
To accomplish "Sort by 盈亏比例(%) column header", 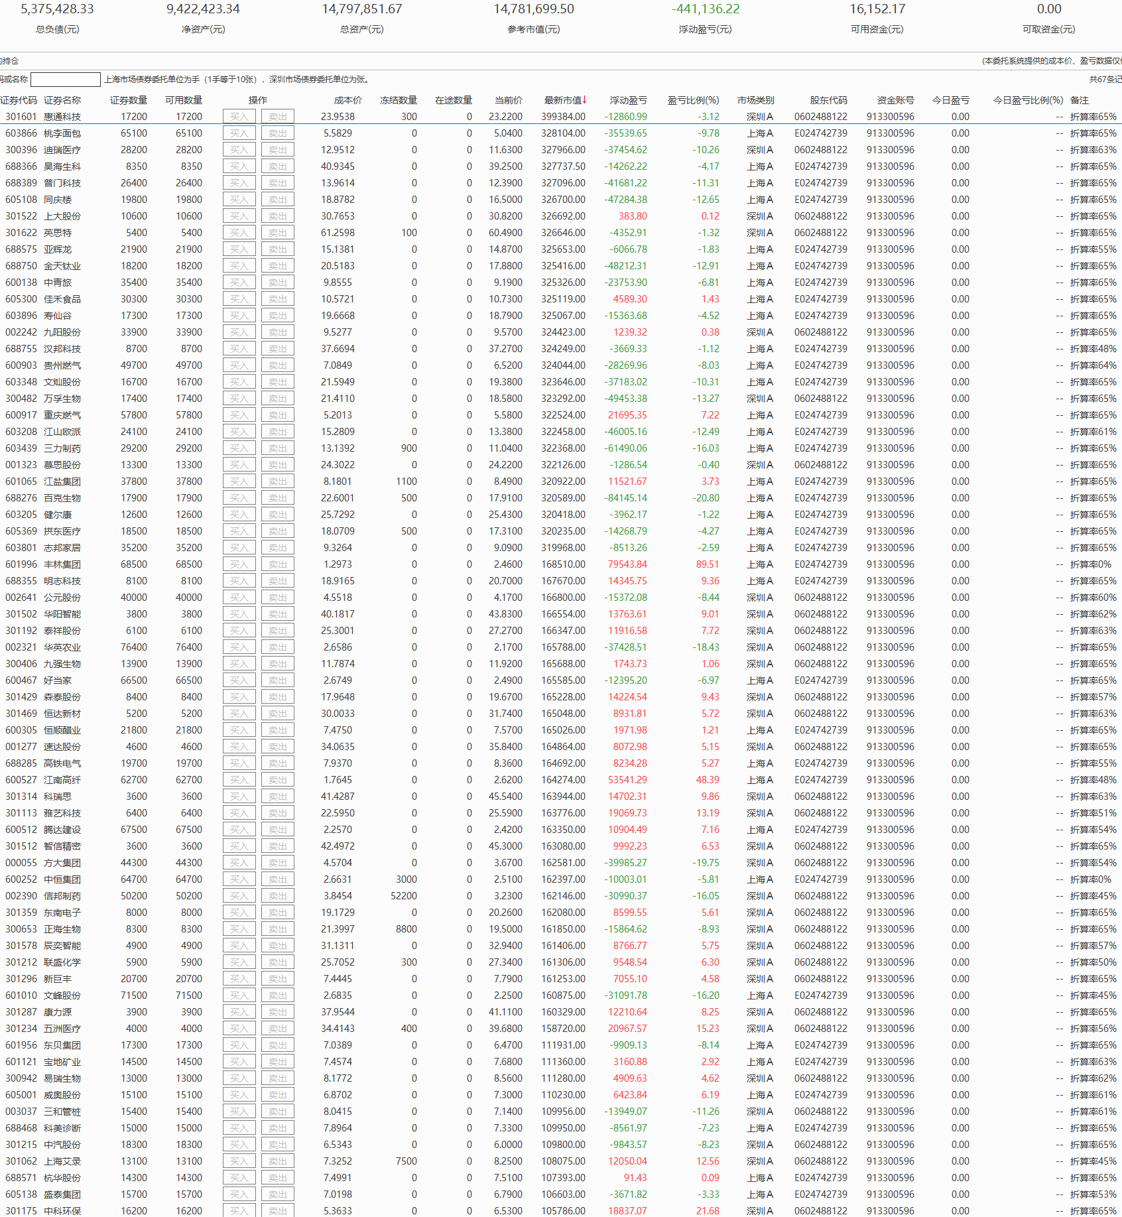I will [693, 100].
